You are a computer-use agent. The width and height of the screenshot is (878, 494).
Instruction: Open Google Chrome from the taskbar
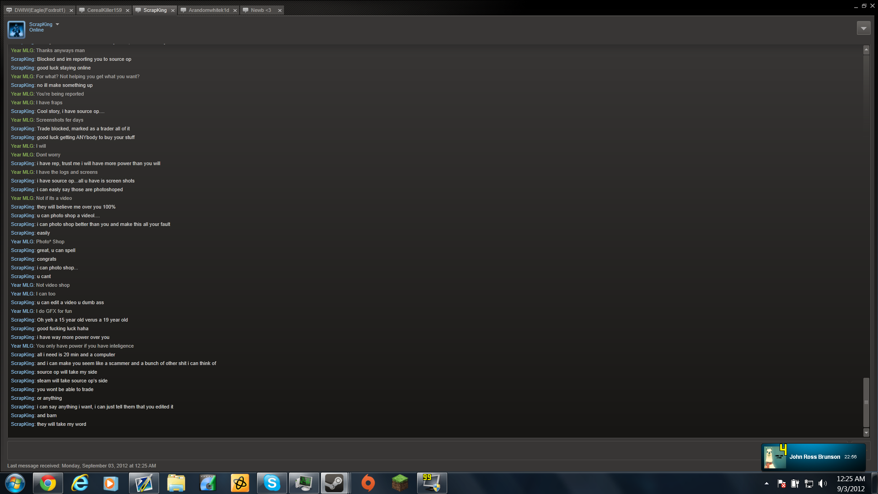48,483
